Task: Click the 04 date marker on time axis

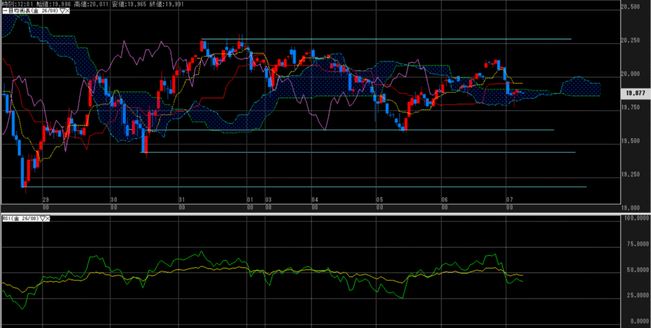Action: pos(314,199)
